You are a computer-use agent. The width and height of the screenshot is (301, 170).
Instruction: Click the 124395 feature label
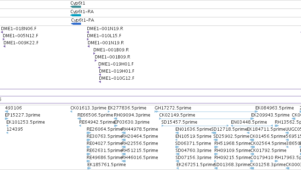[x=15, y=129]
